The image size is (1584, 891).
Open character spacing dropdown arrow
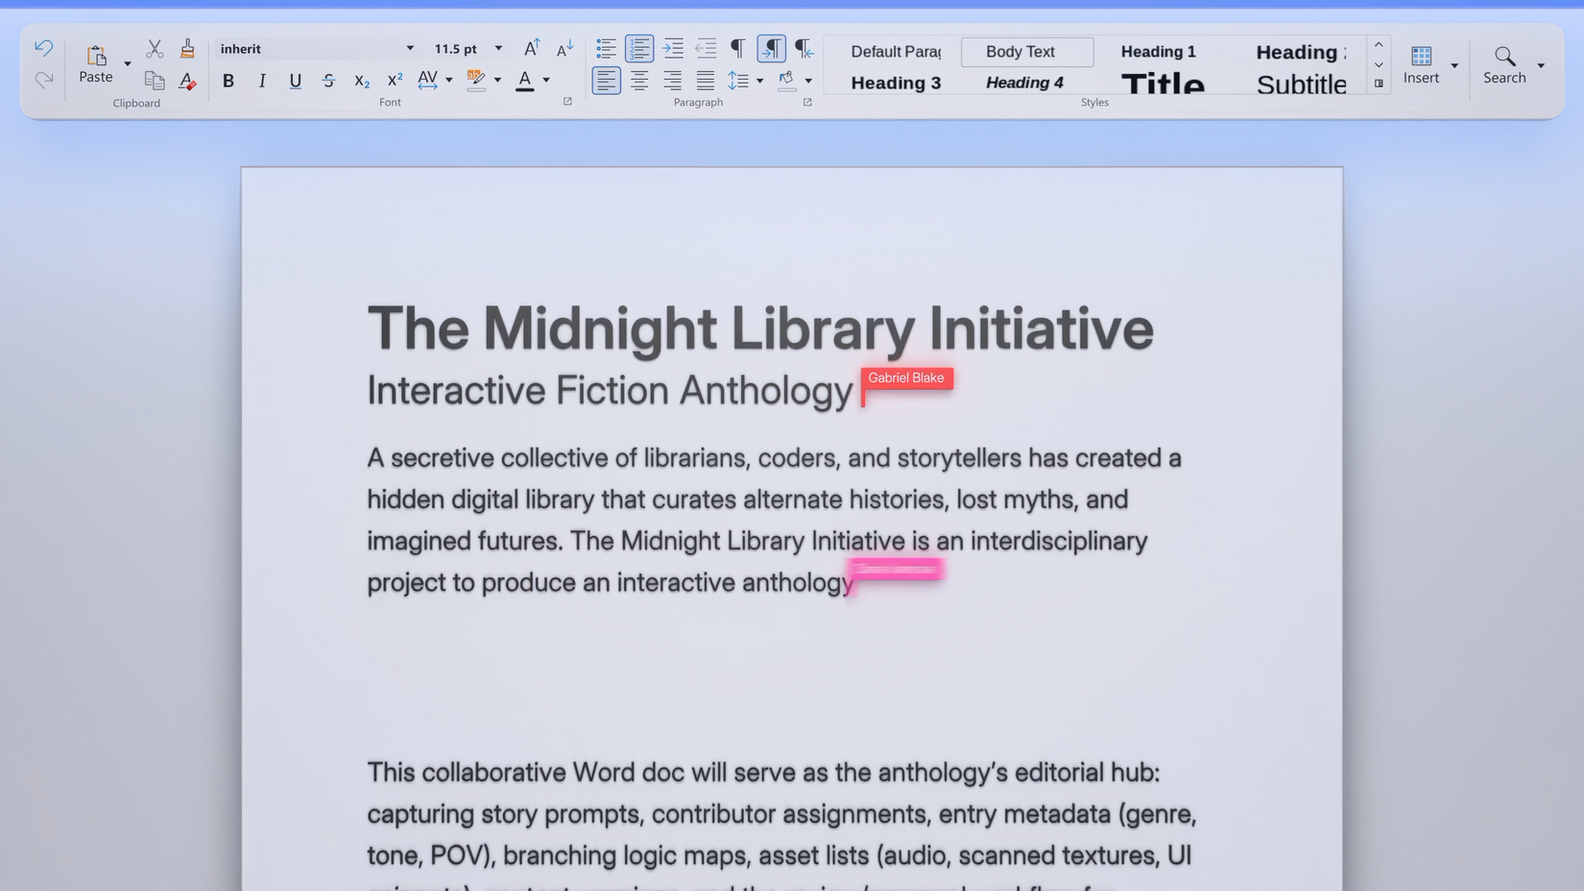pyautogui.click(x=448, y=81)
